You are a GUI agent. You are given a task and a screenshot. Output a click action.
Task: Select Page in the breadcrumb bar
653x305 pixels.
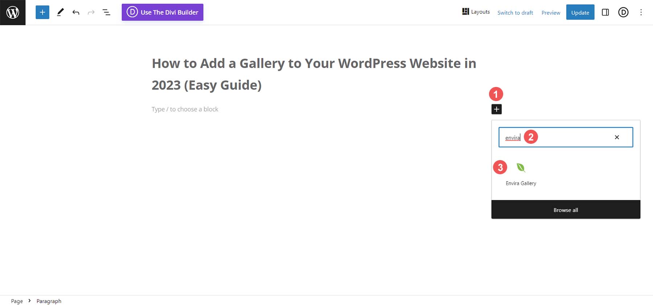pyautogui.click(x=17, y=301)
